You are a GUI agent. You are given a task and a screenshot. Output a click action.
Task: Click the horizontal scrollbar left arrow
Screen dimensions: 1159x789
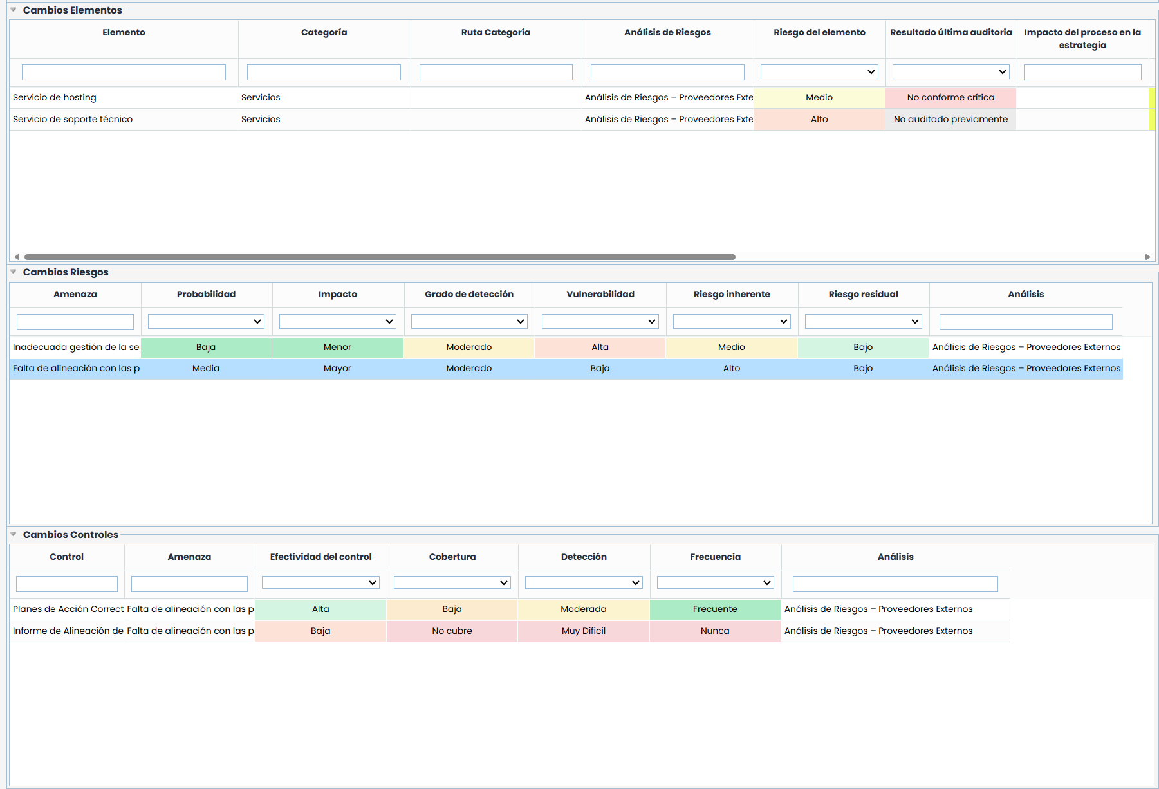pos(17,257)
